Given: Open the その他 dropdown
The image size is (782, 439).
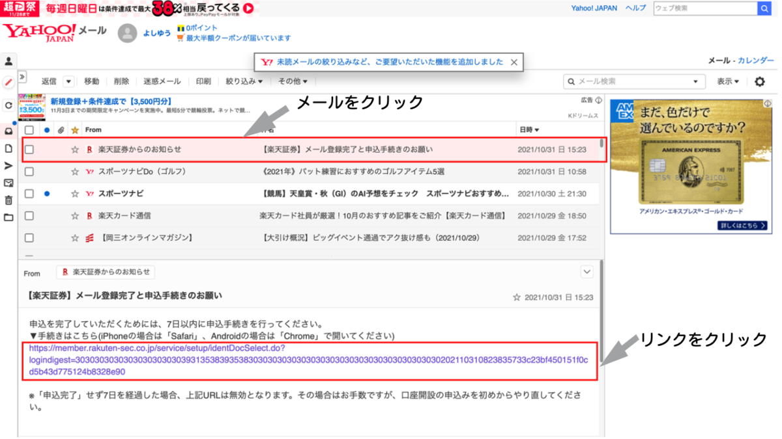Looking at the screenshot, I should coord(293,81).
